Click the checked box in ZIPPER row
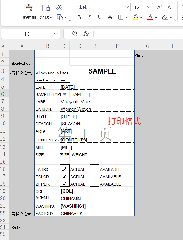Image resolution: width=183 pixels, height=240 pixels. (65, 183)
